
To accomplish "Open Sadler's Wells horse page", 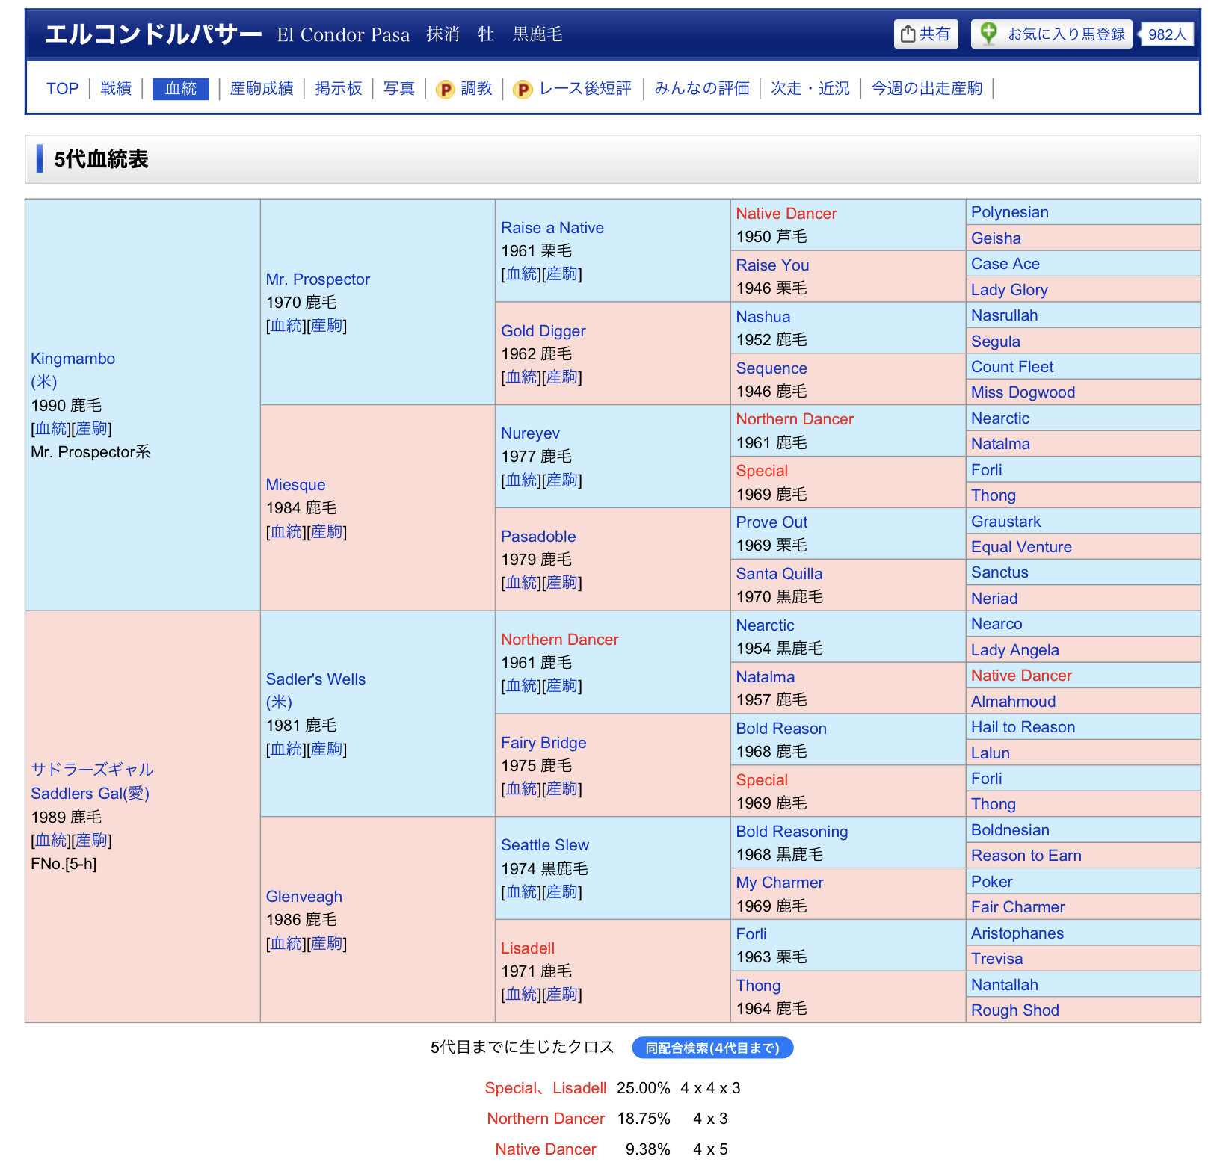I will coord(315,679).
